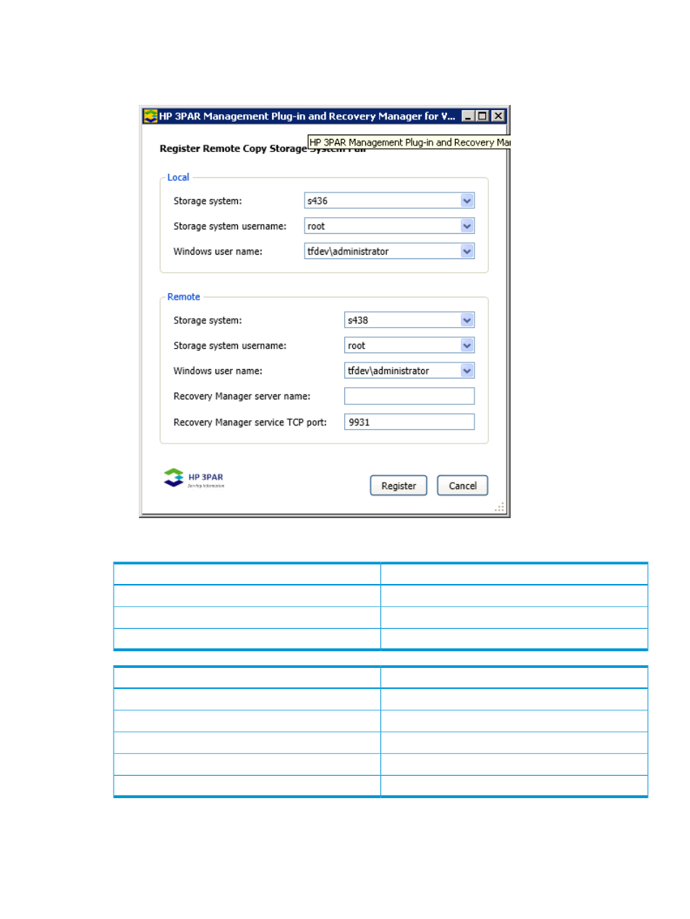Click the Local group label
This screenshot has width=690, height=919.
[x=178, y=177]
